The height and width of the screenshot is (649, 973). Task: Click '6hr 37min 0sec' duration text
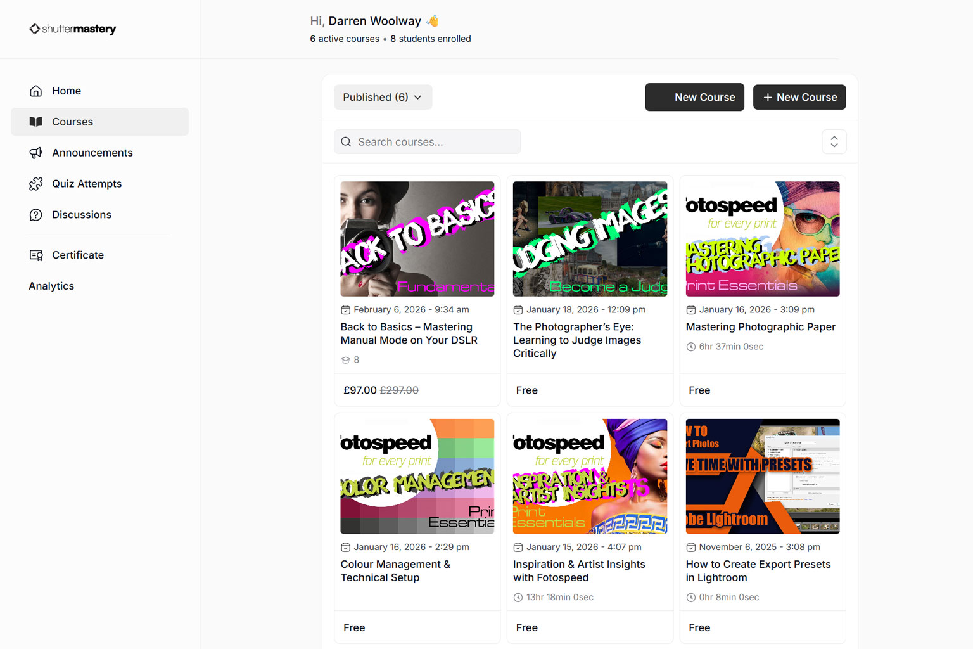coord(731,347)
